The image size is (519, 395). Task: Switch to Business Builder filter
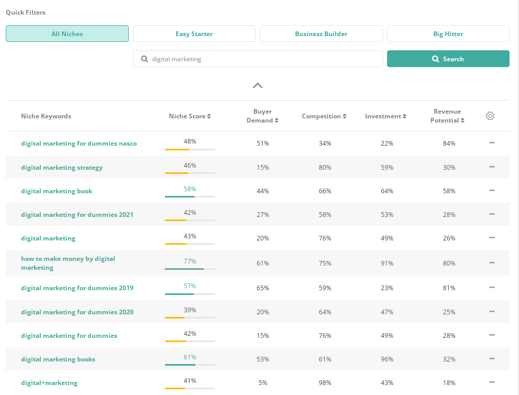tap(321, 34)
